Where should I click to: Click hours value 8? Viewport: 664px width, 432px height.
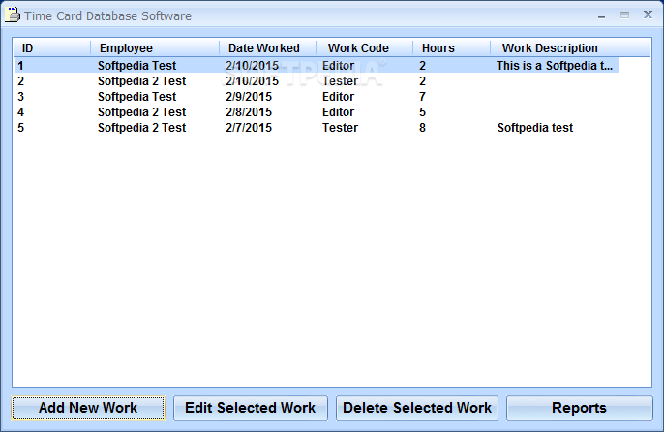422,128
